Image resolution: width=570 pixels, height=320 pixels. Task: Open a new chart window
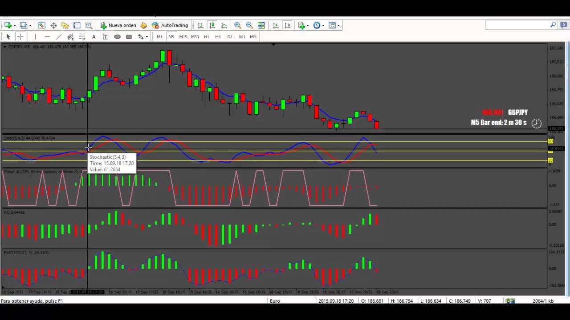pos(8,25)
